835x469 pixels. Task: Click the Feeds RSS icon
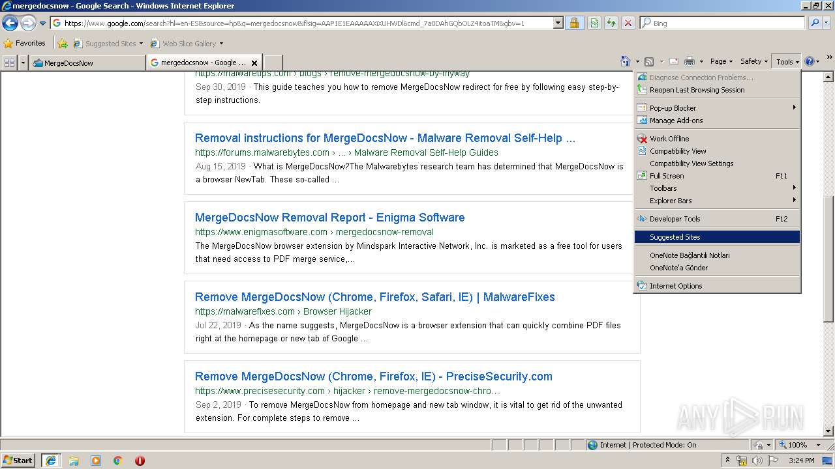(x=649, y=61)
